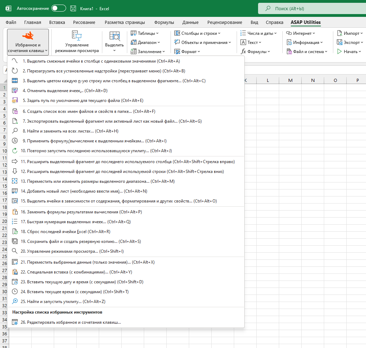Click icon for item 1 select adjacent cells
The height and width of the screenshot is (348, 366).
point(15,61)
